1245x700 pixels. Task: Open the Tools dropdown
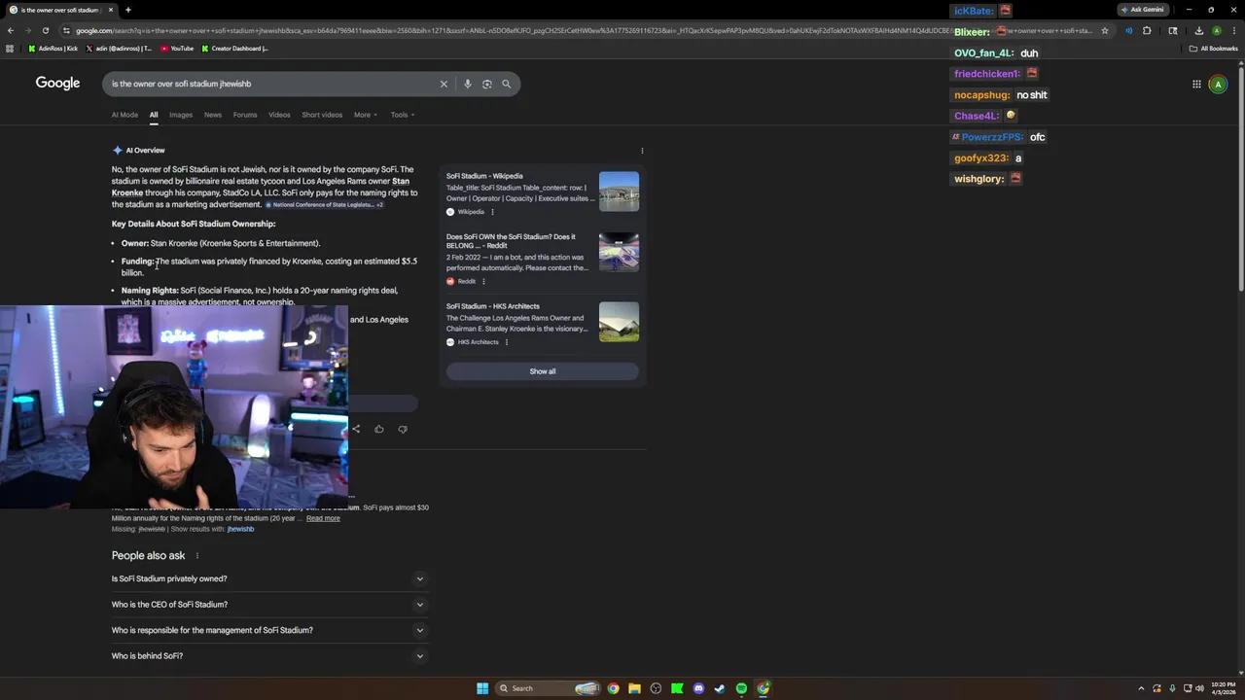[x=403, y=115]
